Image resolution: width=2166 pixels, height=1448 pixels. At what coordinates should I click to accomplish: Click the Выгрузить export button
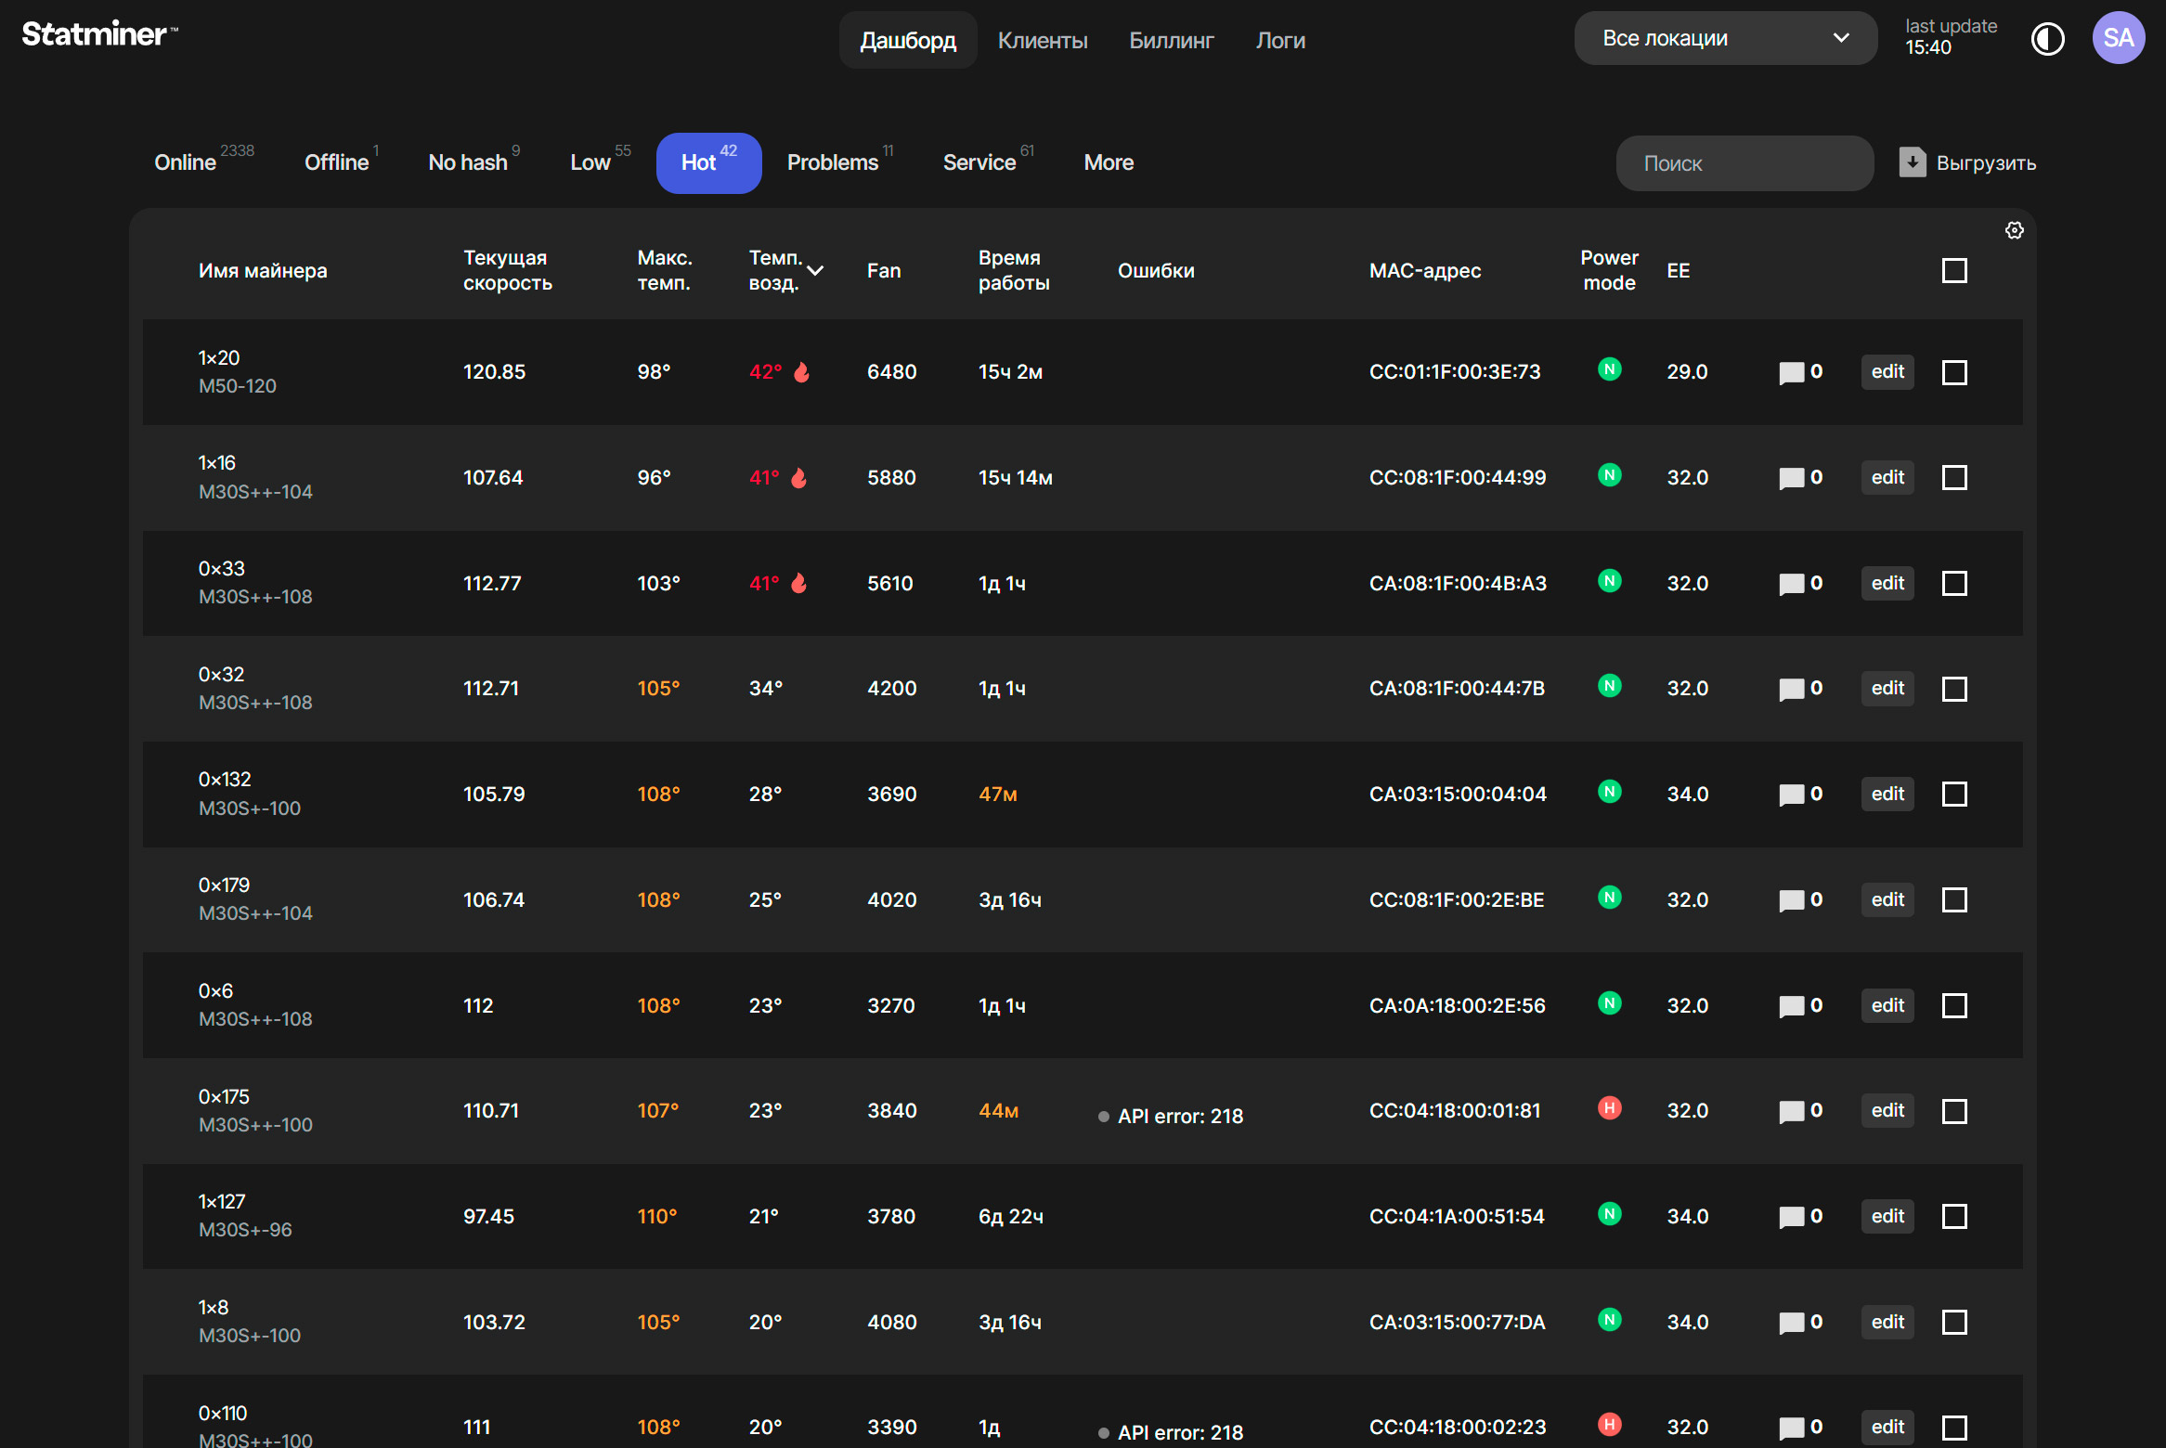coord(1967,162)
